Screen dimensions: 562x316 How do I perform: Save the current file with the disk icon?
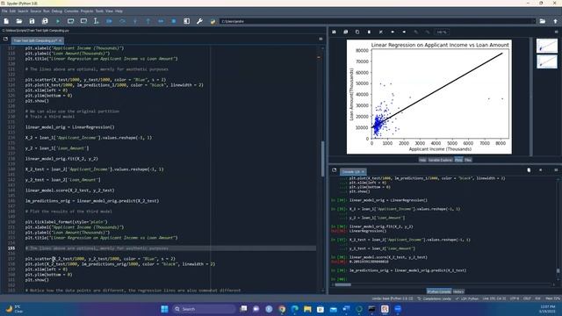point(32,21)
